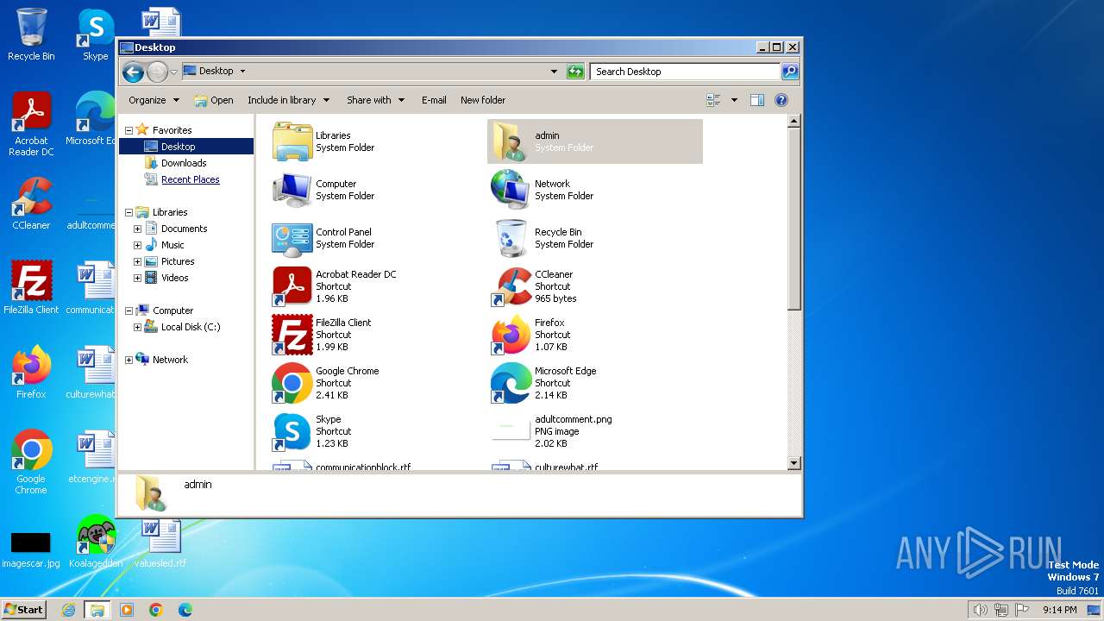The width and height of the screenshot is (1104, 621).
Task: Select Downloads under Favorites
Action: [x=184, y=163]
